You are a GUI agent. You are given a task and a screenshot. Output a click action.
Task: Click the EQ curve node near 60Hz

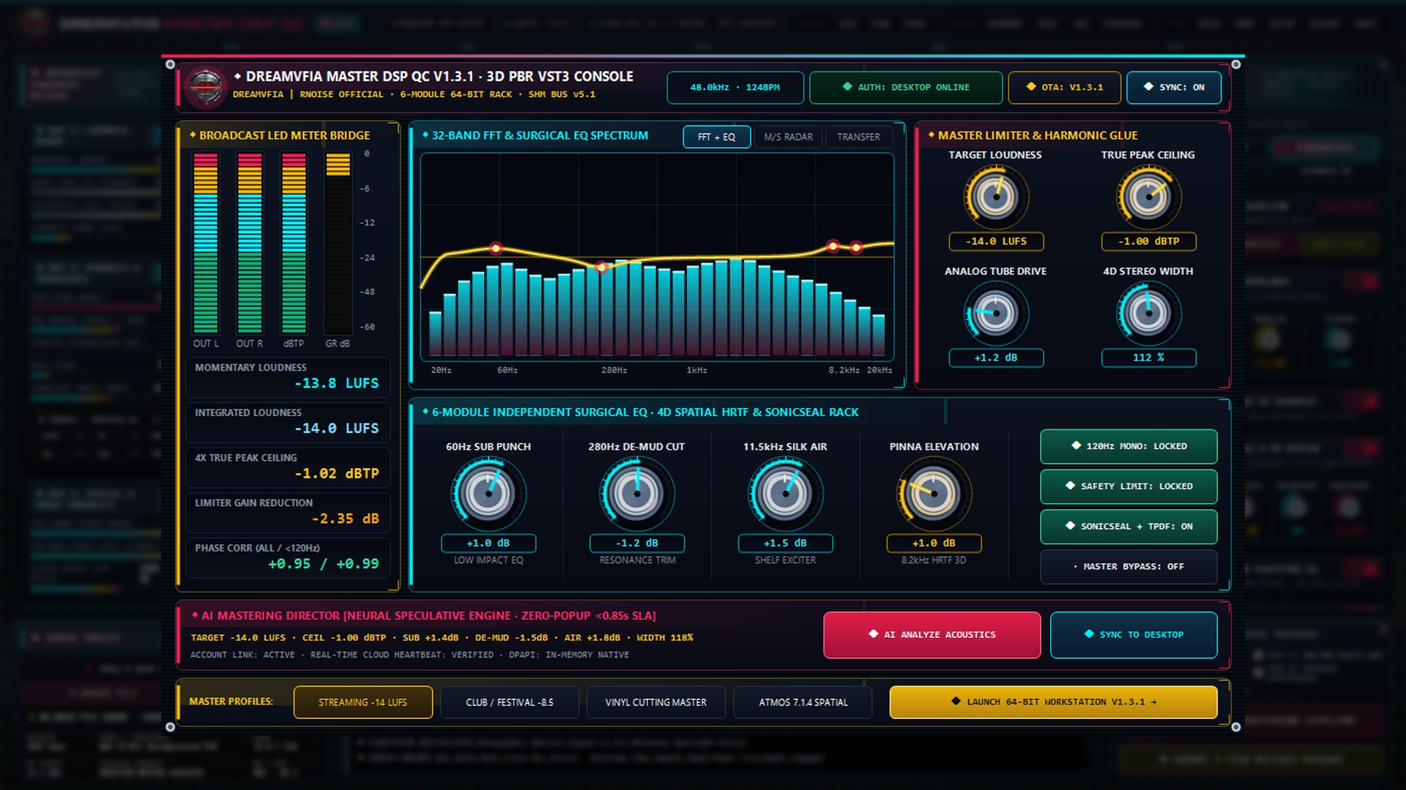click(x=496, y=248)
